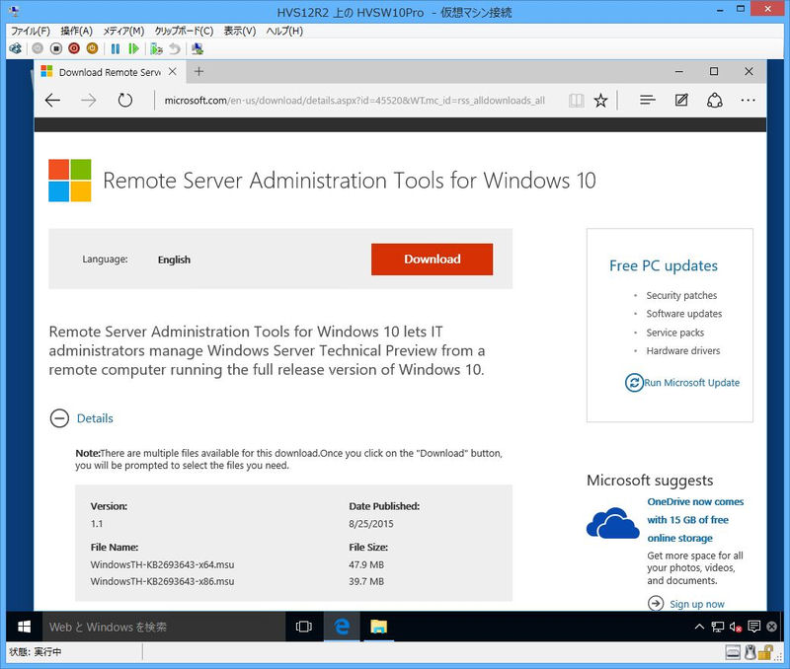Click the file size 39.7 MB

coord(366,581)
